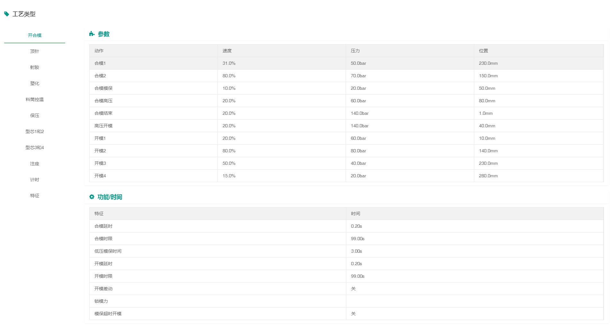The image size is (613, 329).
Task: Click the 模保超时开模 value 关
Action: pos(353,314)
